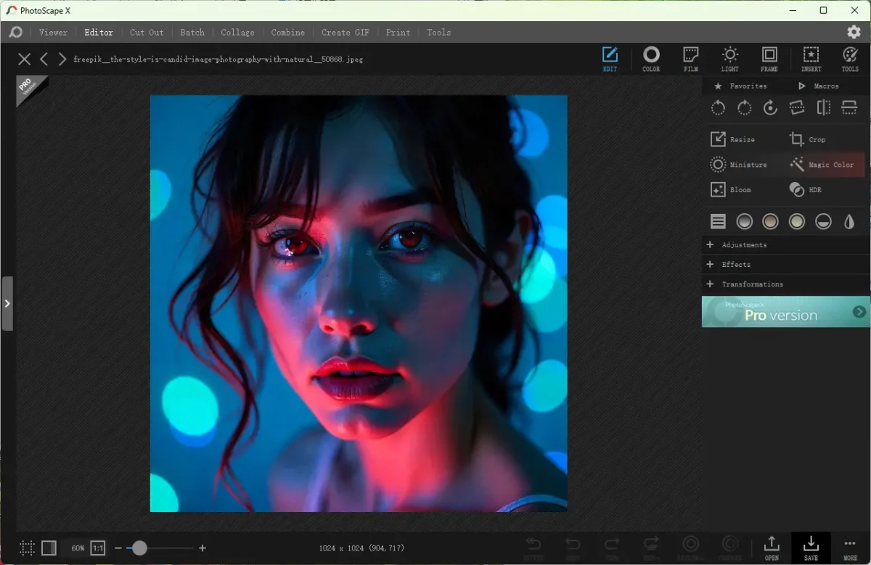Flip the image vertically
The height and width of the screenshot is (565, 871).
pos(849,108)
